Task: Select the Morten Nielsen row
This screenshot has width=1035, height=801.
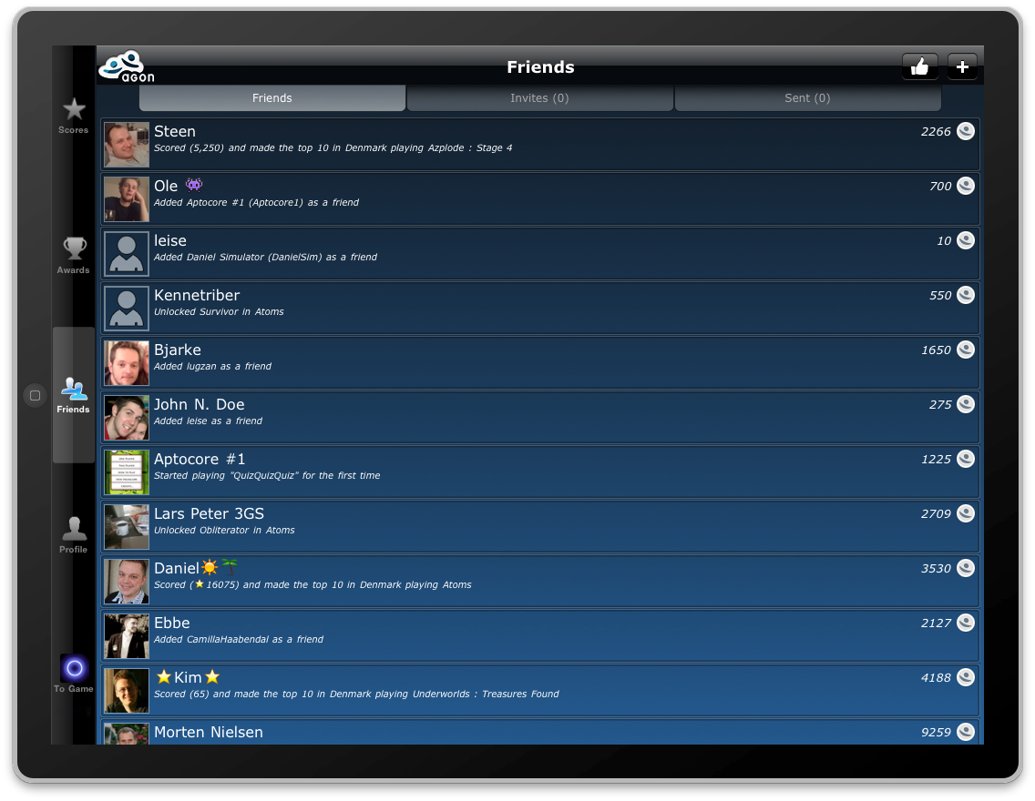Action: tap(540, 733)
